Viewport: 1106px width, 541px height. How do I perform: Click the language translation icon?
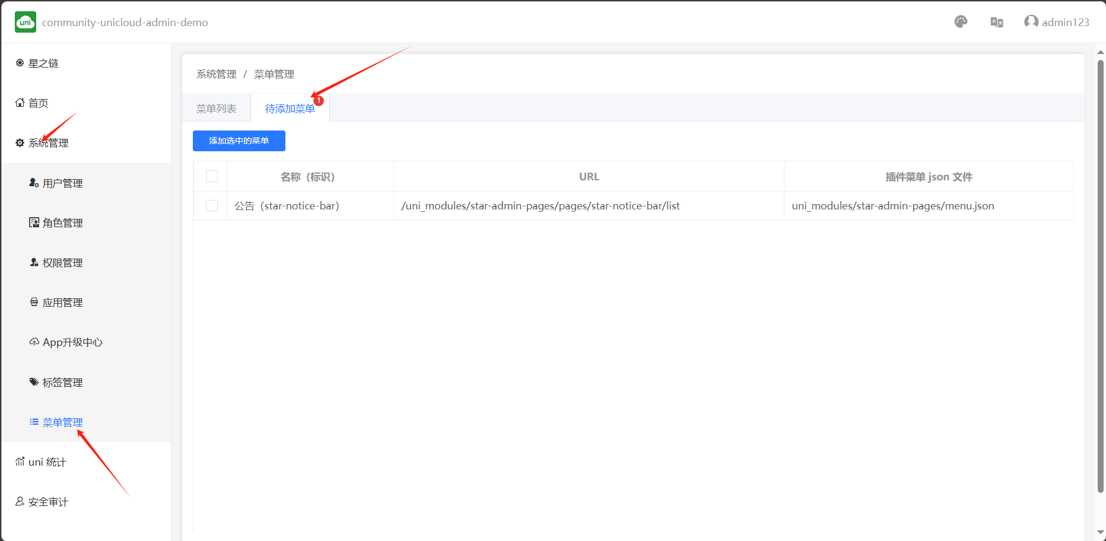(x=997, y=23)
